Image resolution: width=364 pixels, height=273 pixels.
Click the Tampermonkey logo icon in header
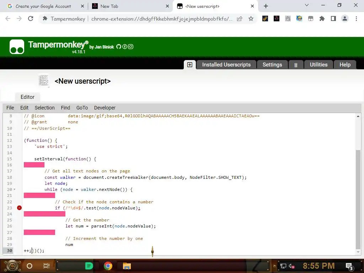click(x=17, y=47)
